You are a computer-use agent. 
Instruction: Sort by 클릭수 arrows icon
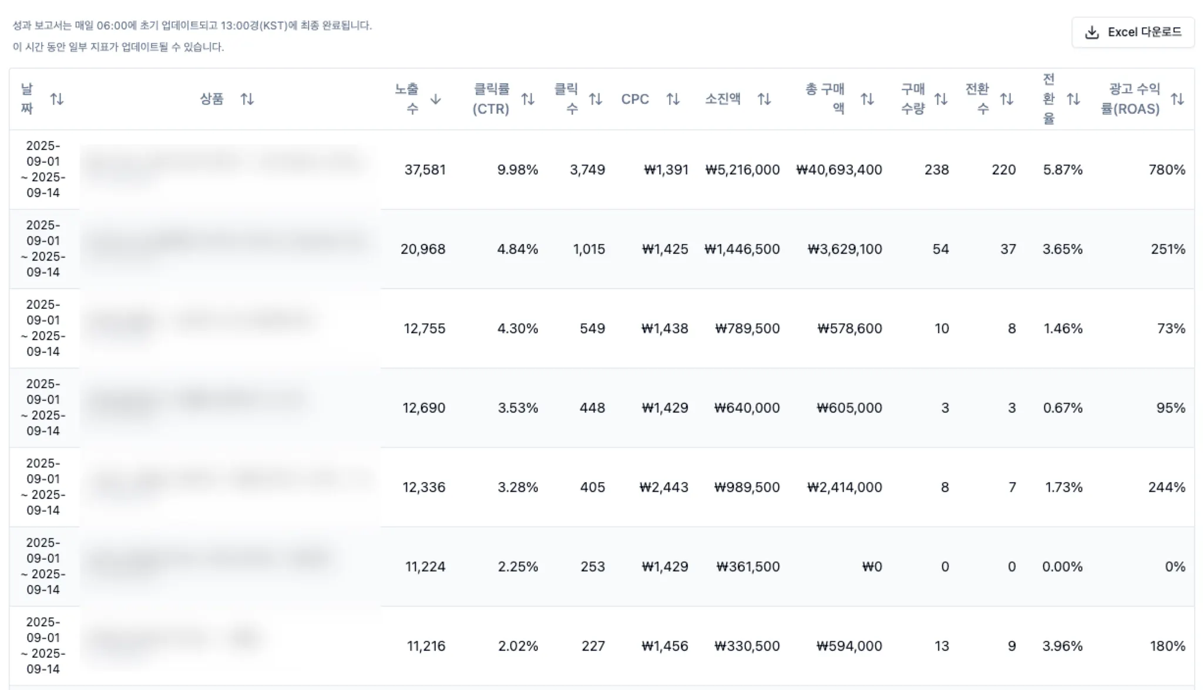pyautogui.click(x=596, y=99)
